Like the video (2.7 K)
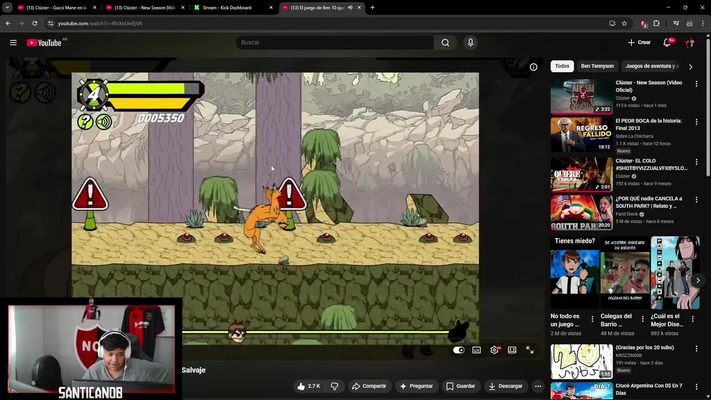The image size is (711, 400). coord(309,386)
